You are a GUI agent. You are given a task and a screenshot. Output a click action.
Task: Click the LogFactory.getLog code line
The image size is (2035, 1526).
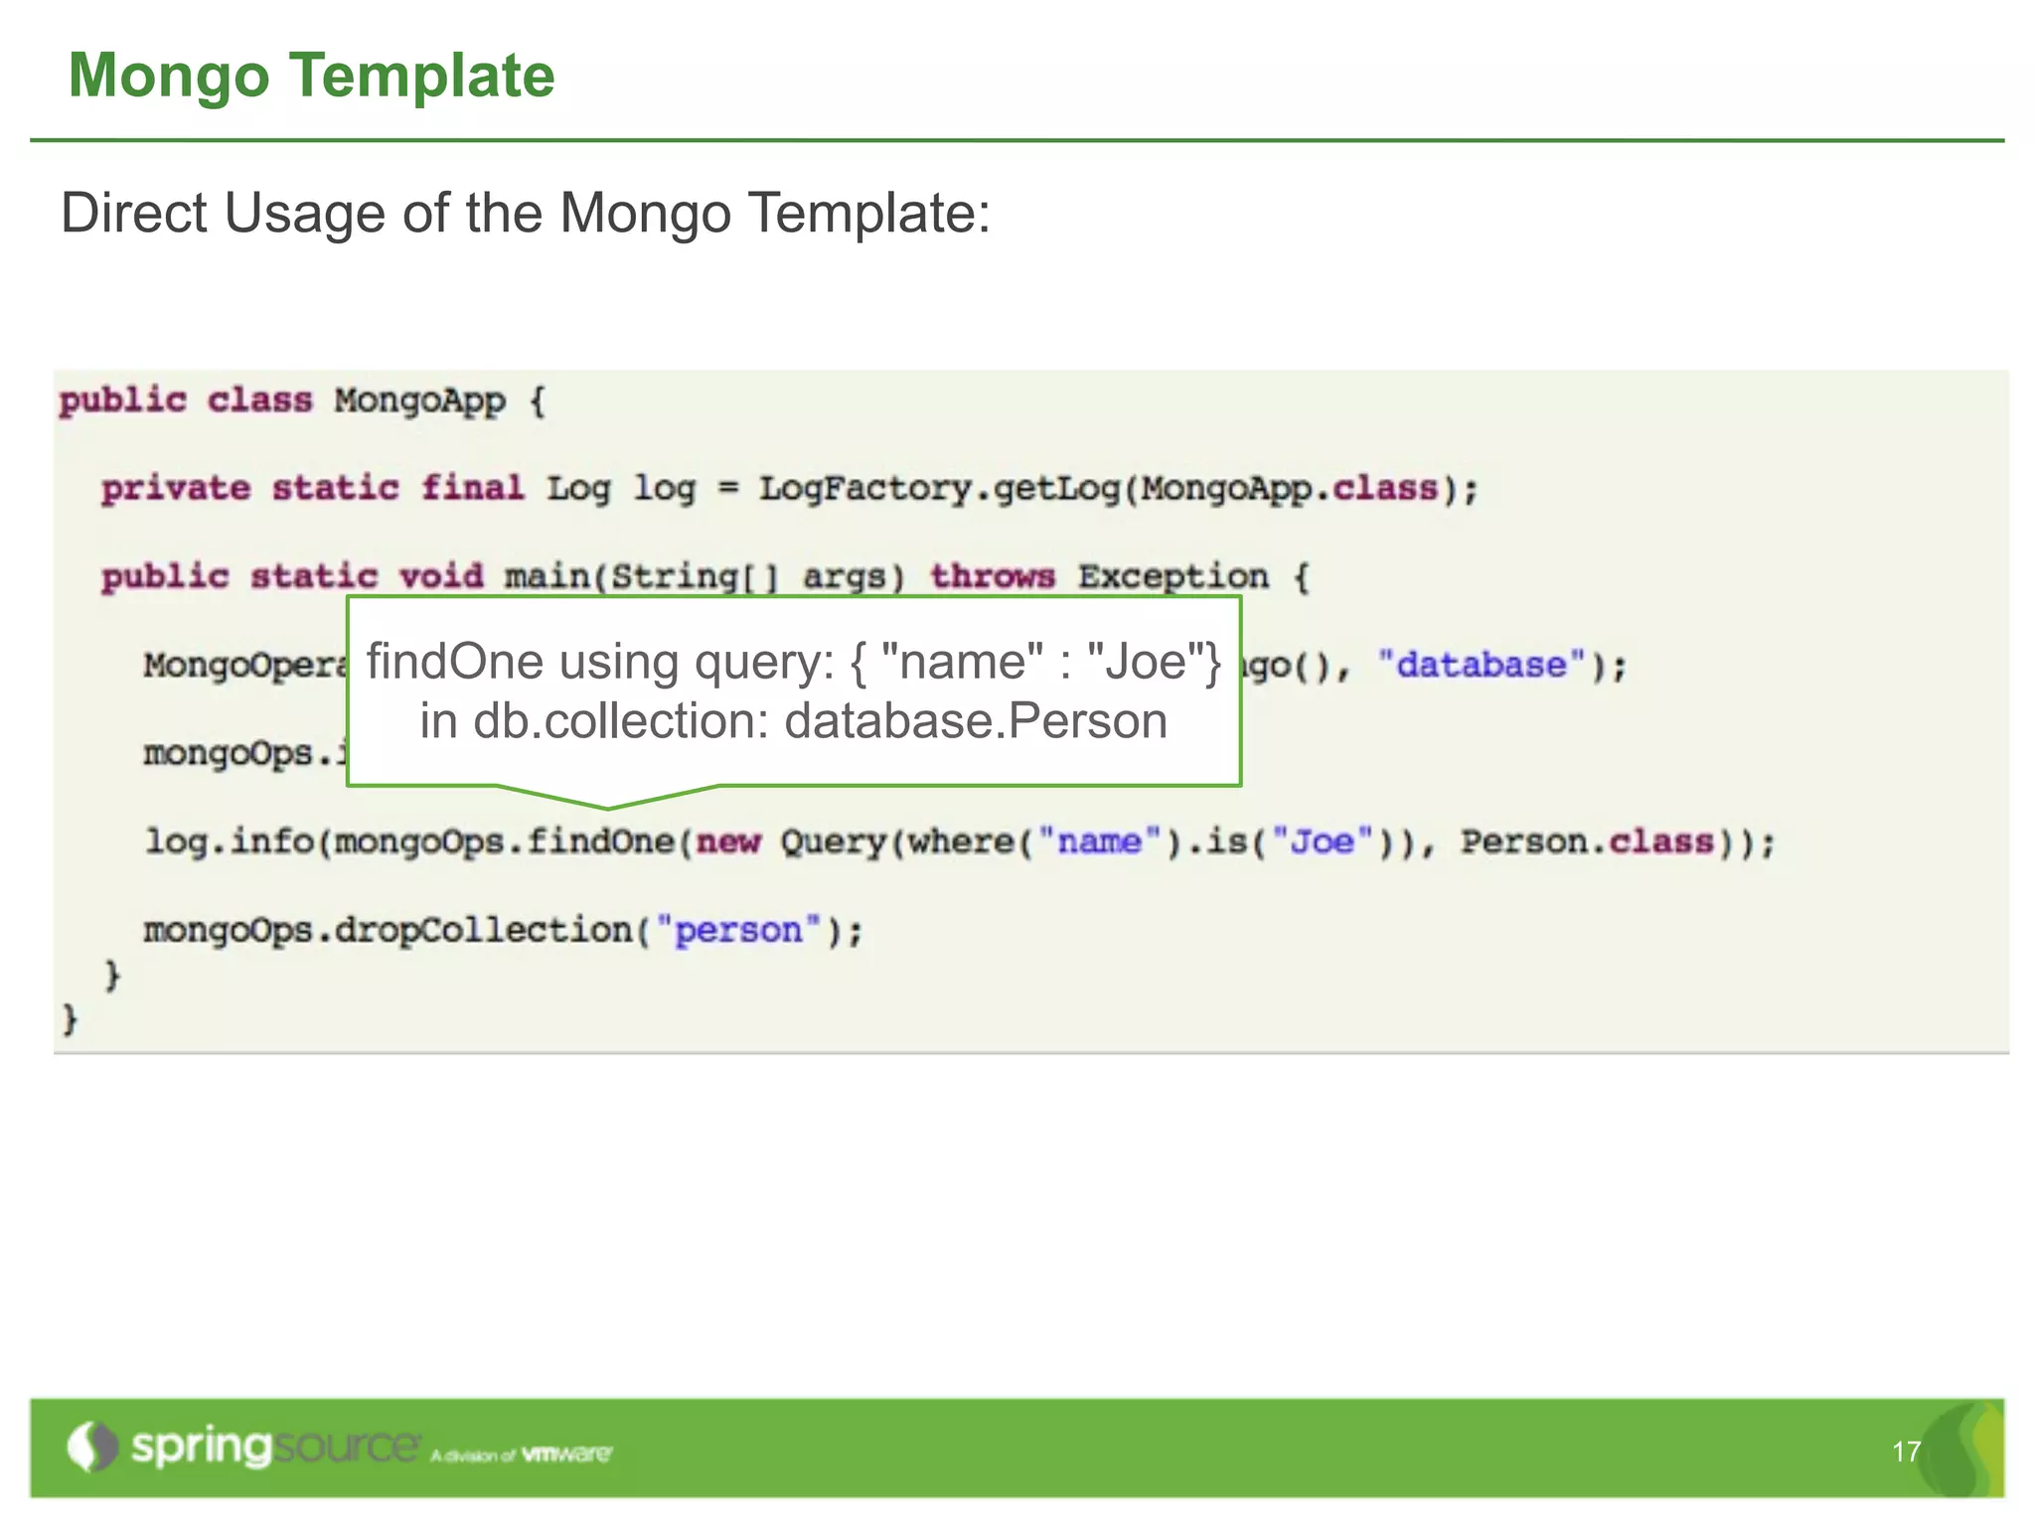point(790,489)
